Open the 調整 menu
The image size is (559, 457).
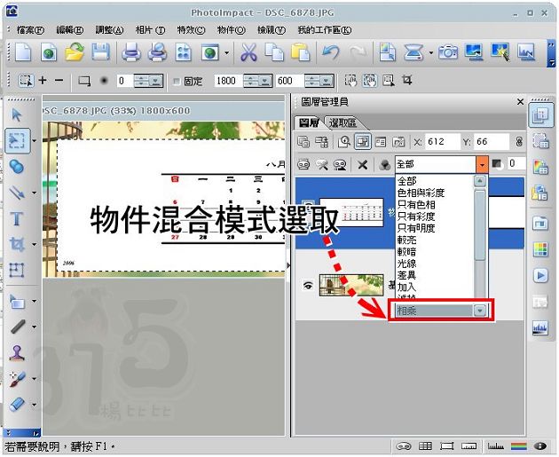[109, 30]
